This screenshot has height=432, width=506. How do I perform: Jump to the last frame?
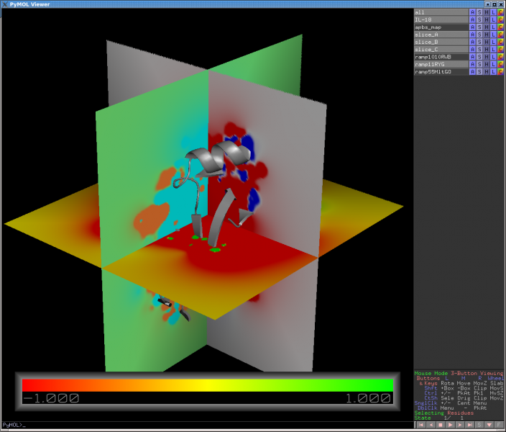coord(470,426)
